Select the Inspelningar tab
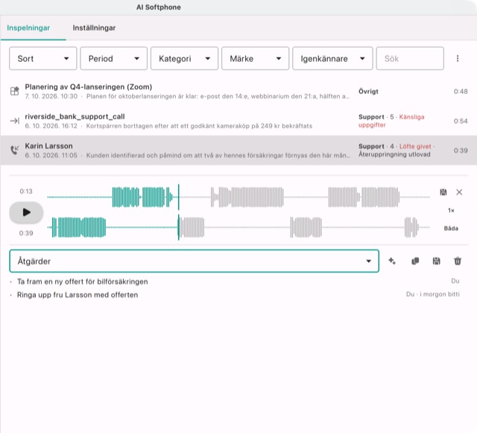 [x=28, y=28]
